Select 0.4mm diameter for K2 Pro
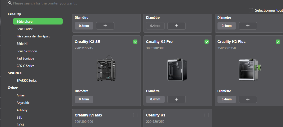283x127 pixels. (155, 99)
